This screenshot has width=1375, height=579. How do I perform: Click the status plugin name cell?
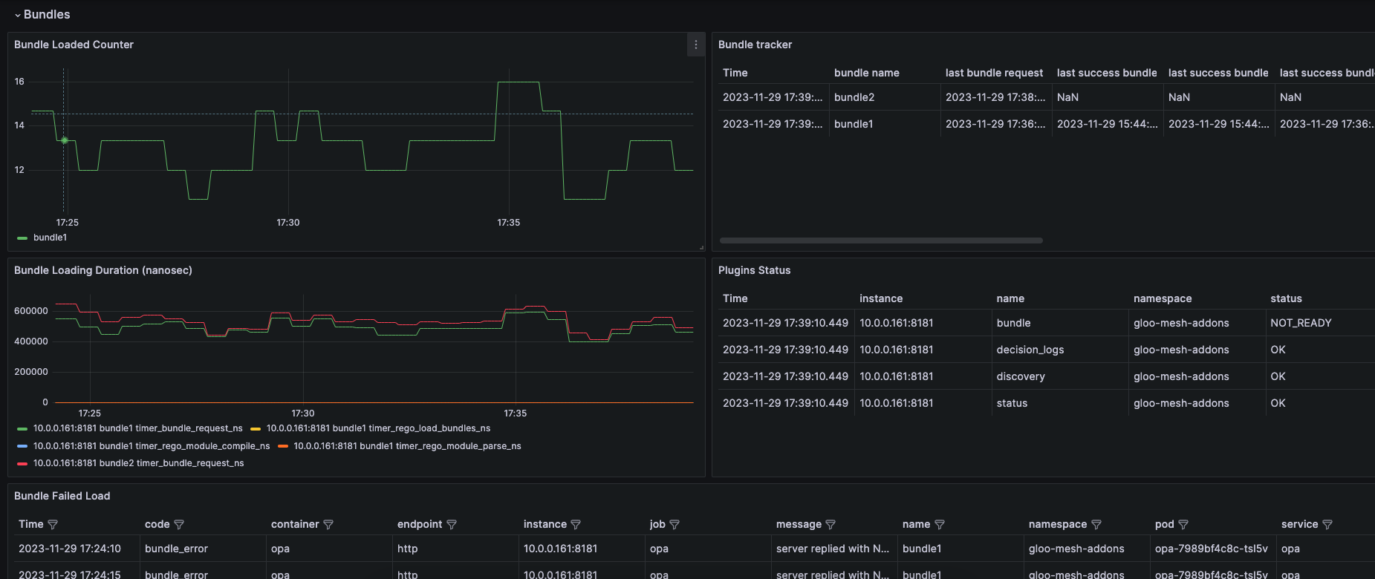[x=1060, y=403]
